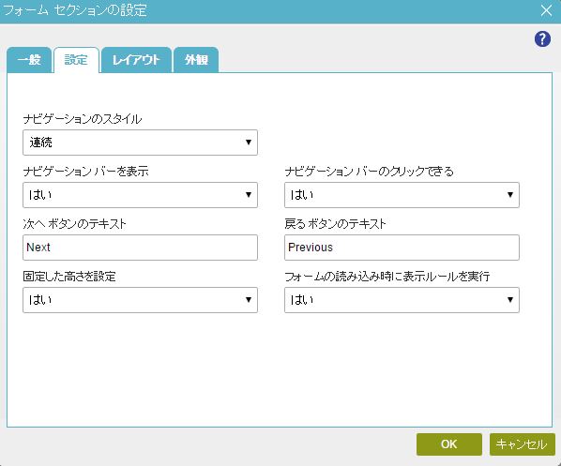Open the blue help question mark icon
This screenshot has width=561, height=466.
[x=542, y=39]
